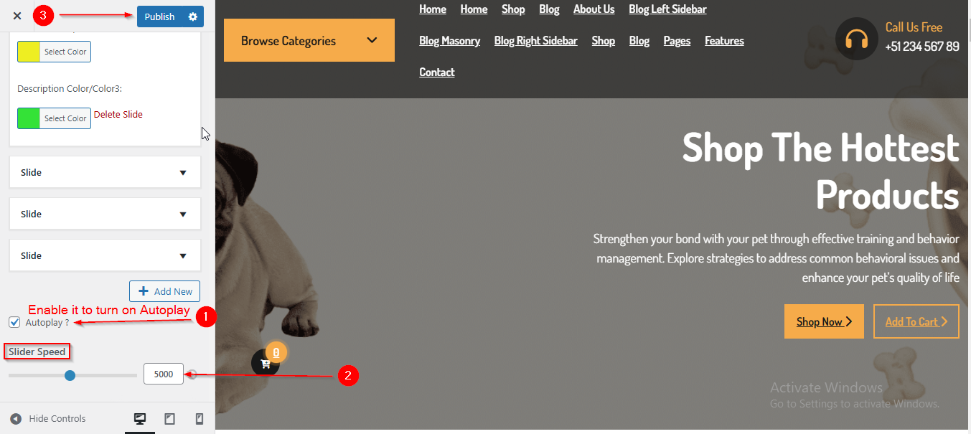Click the Add New slide button
The height and width of the screenshot is (434, 971).
pos(164,291)
